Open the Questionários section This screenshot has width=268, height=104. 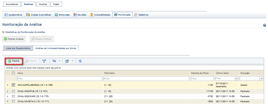point(13,15)
